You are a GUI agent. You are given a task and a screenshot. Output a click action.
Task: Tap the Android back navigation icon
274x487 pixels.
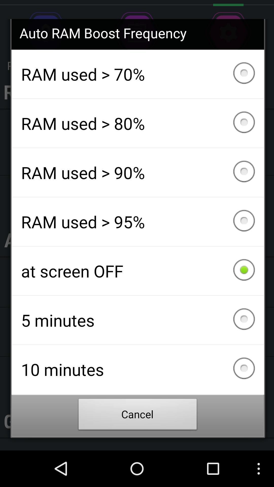pyautogui.click(x=61, y=468)
